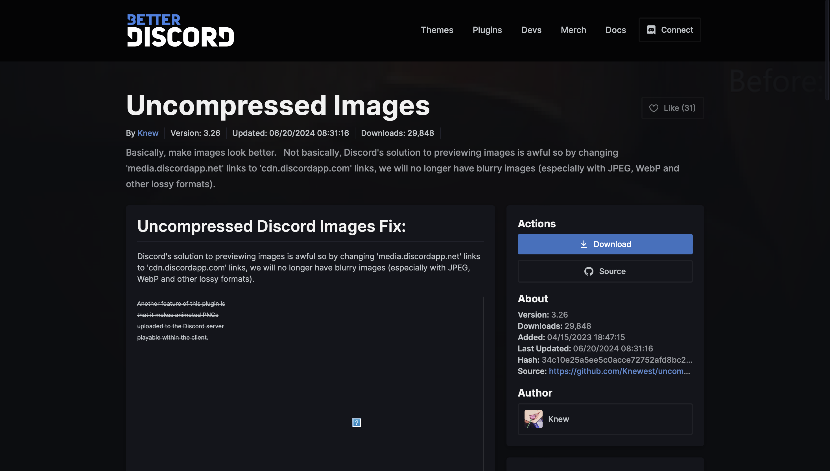Click the Discord chat icon in Connect
Screen dimensions: 830x471
coord(651,30)
